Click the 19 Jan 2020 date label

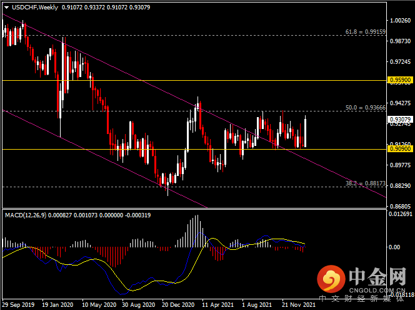click(x=57, y=305)
